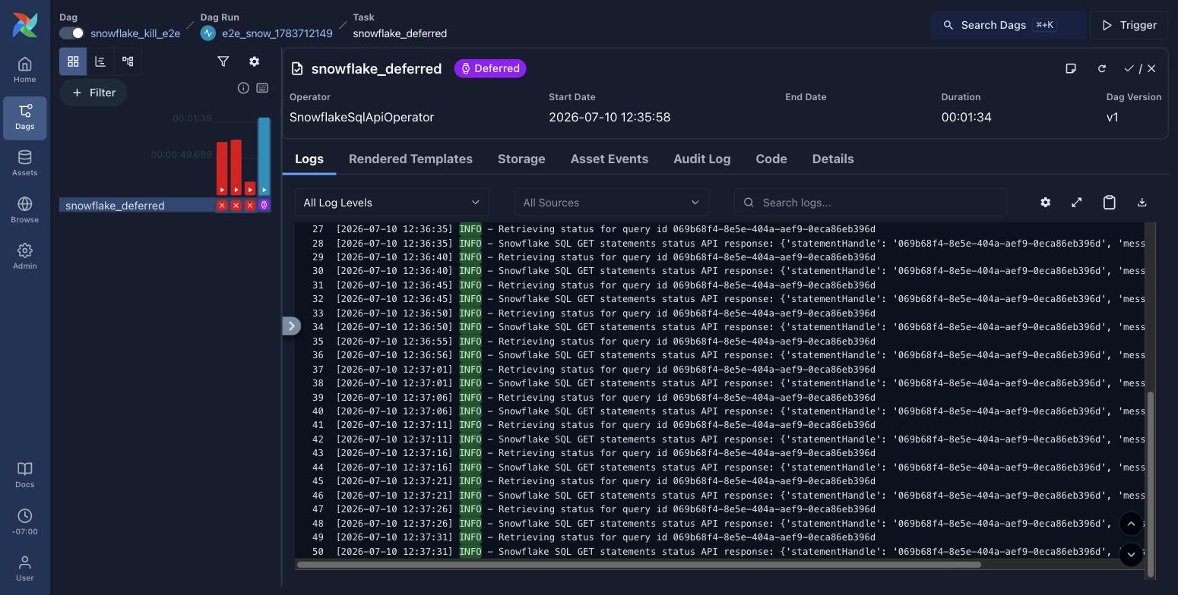1178x595 pixels.
Task: Click the Deferred status badge
Action: (x=490, y=68)
